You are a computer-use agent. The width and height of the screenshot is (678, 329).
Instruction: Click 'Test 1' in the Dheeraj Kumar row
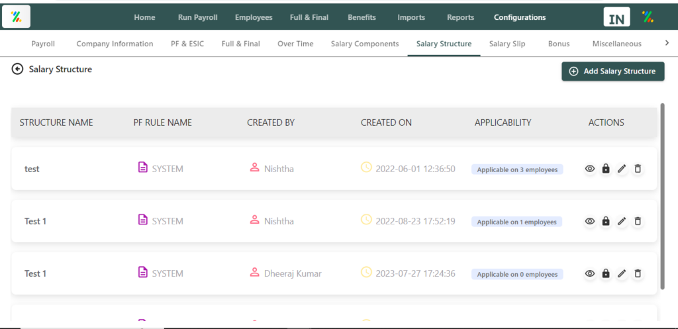click(36, 273)
